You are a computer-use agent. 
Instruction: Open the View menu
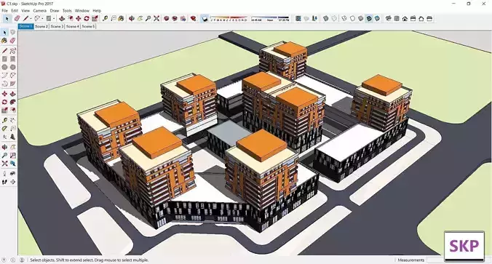(x=25, y=11)
